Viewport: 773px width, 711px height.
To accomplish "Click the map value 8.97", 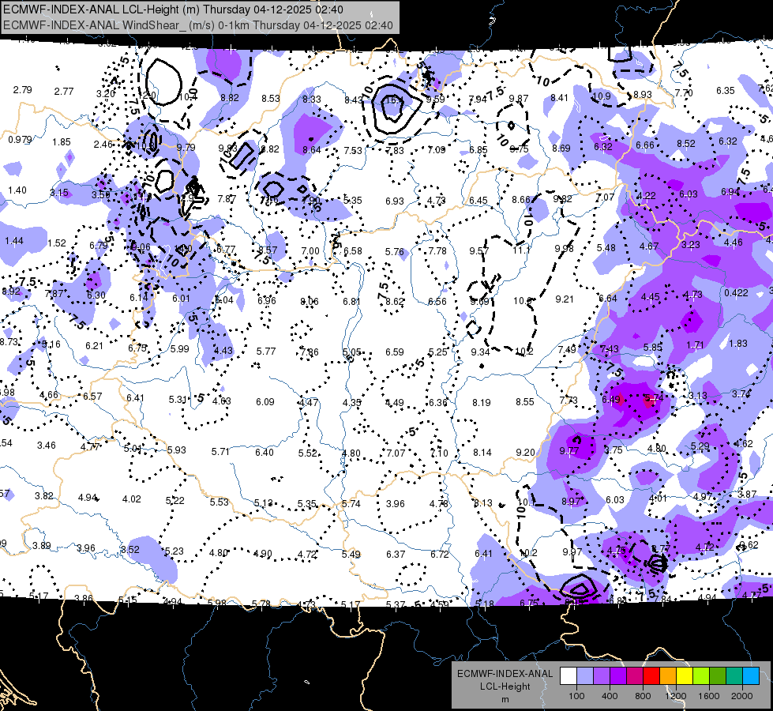I will (x=571, y=502).
